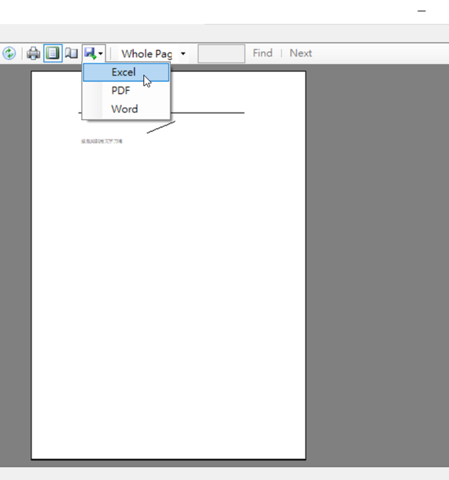Expand the Export dropdown arrow
This screenshot has width=449, height=480.
(101, 54)
